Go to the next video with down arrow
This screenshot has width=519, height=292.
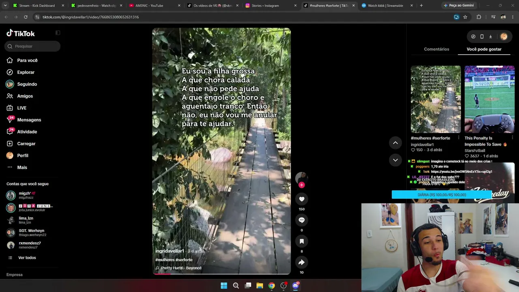395,160
